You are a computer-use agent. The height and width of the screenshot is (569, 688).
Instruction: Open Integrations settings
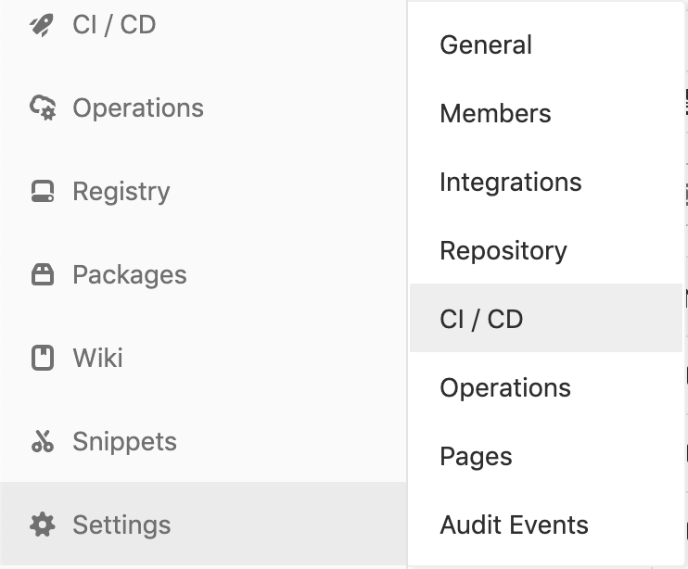click(x=510, y=183)
